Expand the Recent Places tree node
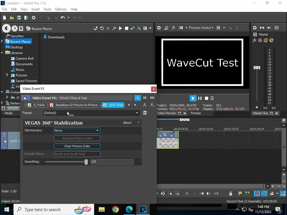287x215 pixels. point(2,41)
